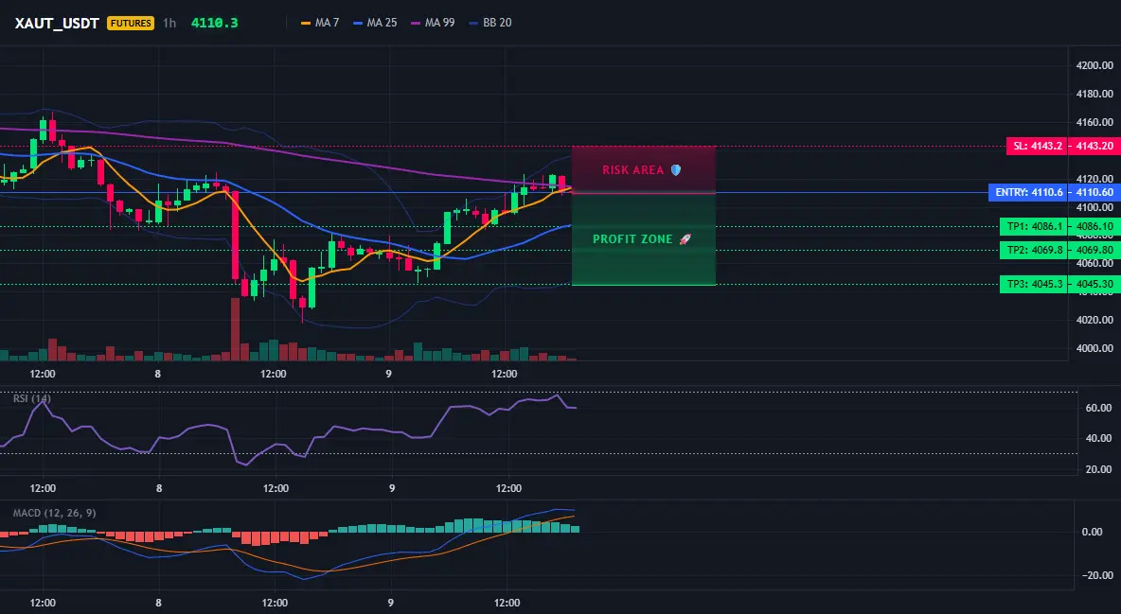Toggle the BB 20 legend entry
Screen dimensions: 1121x614
[x=490, y=23]
